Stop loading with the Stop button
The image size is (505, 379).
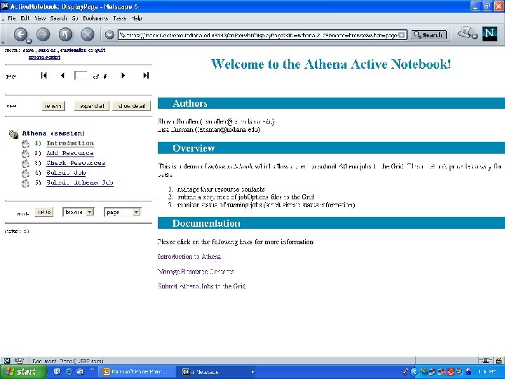coord(87,34)
